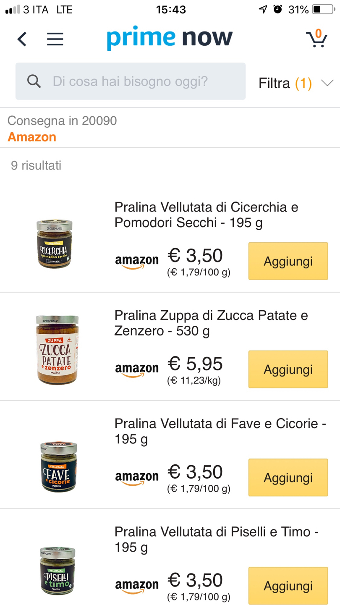Image resolution: width=340 pixels, height=605 pixels.
Task: Tap the Amazon store link under Consegna
Action: click(32, 137)
